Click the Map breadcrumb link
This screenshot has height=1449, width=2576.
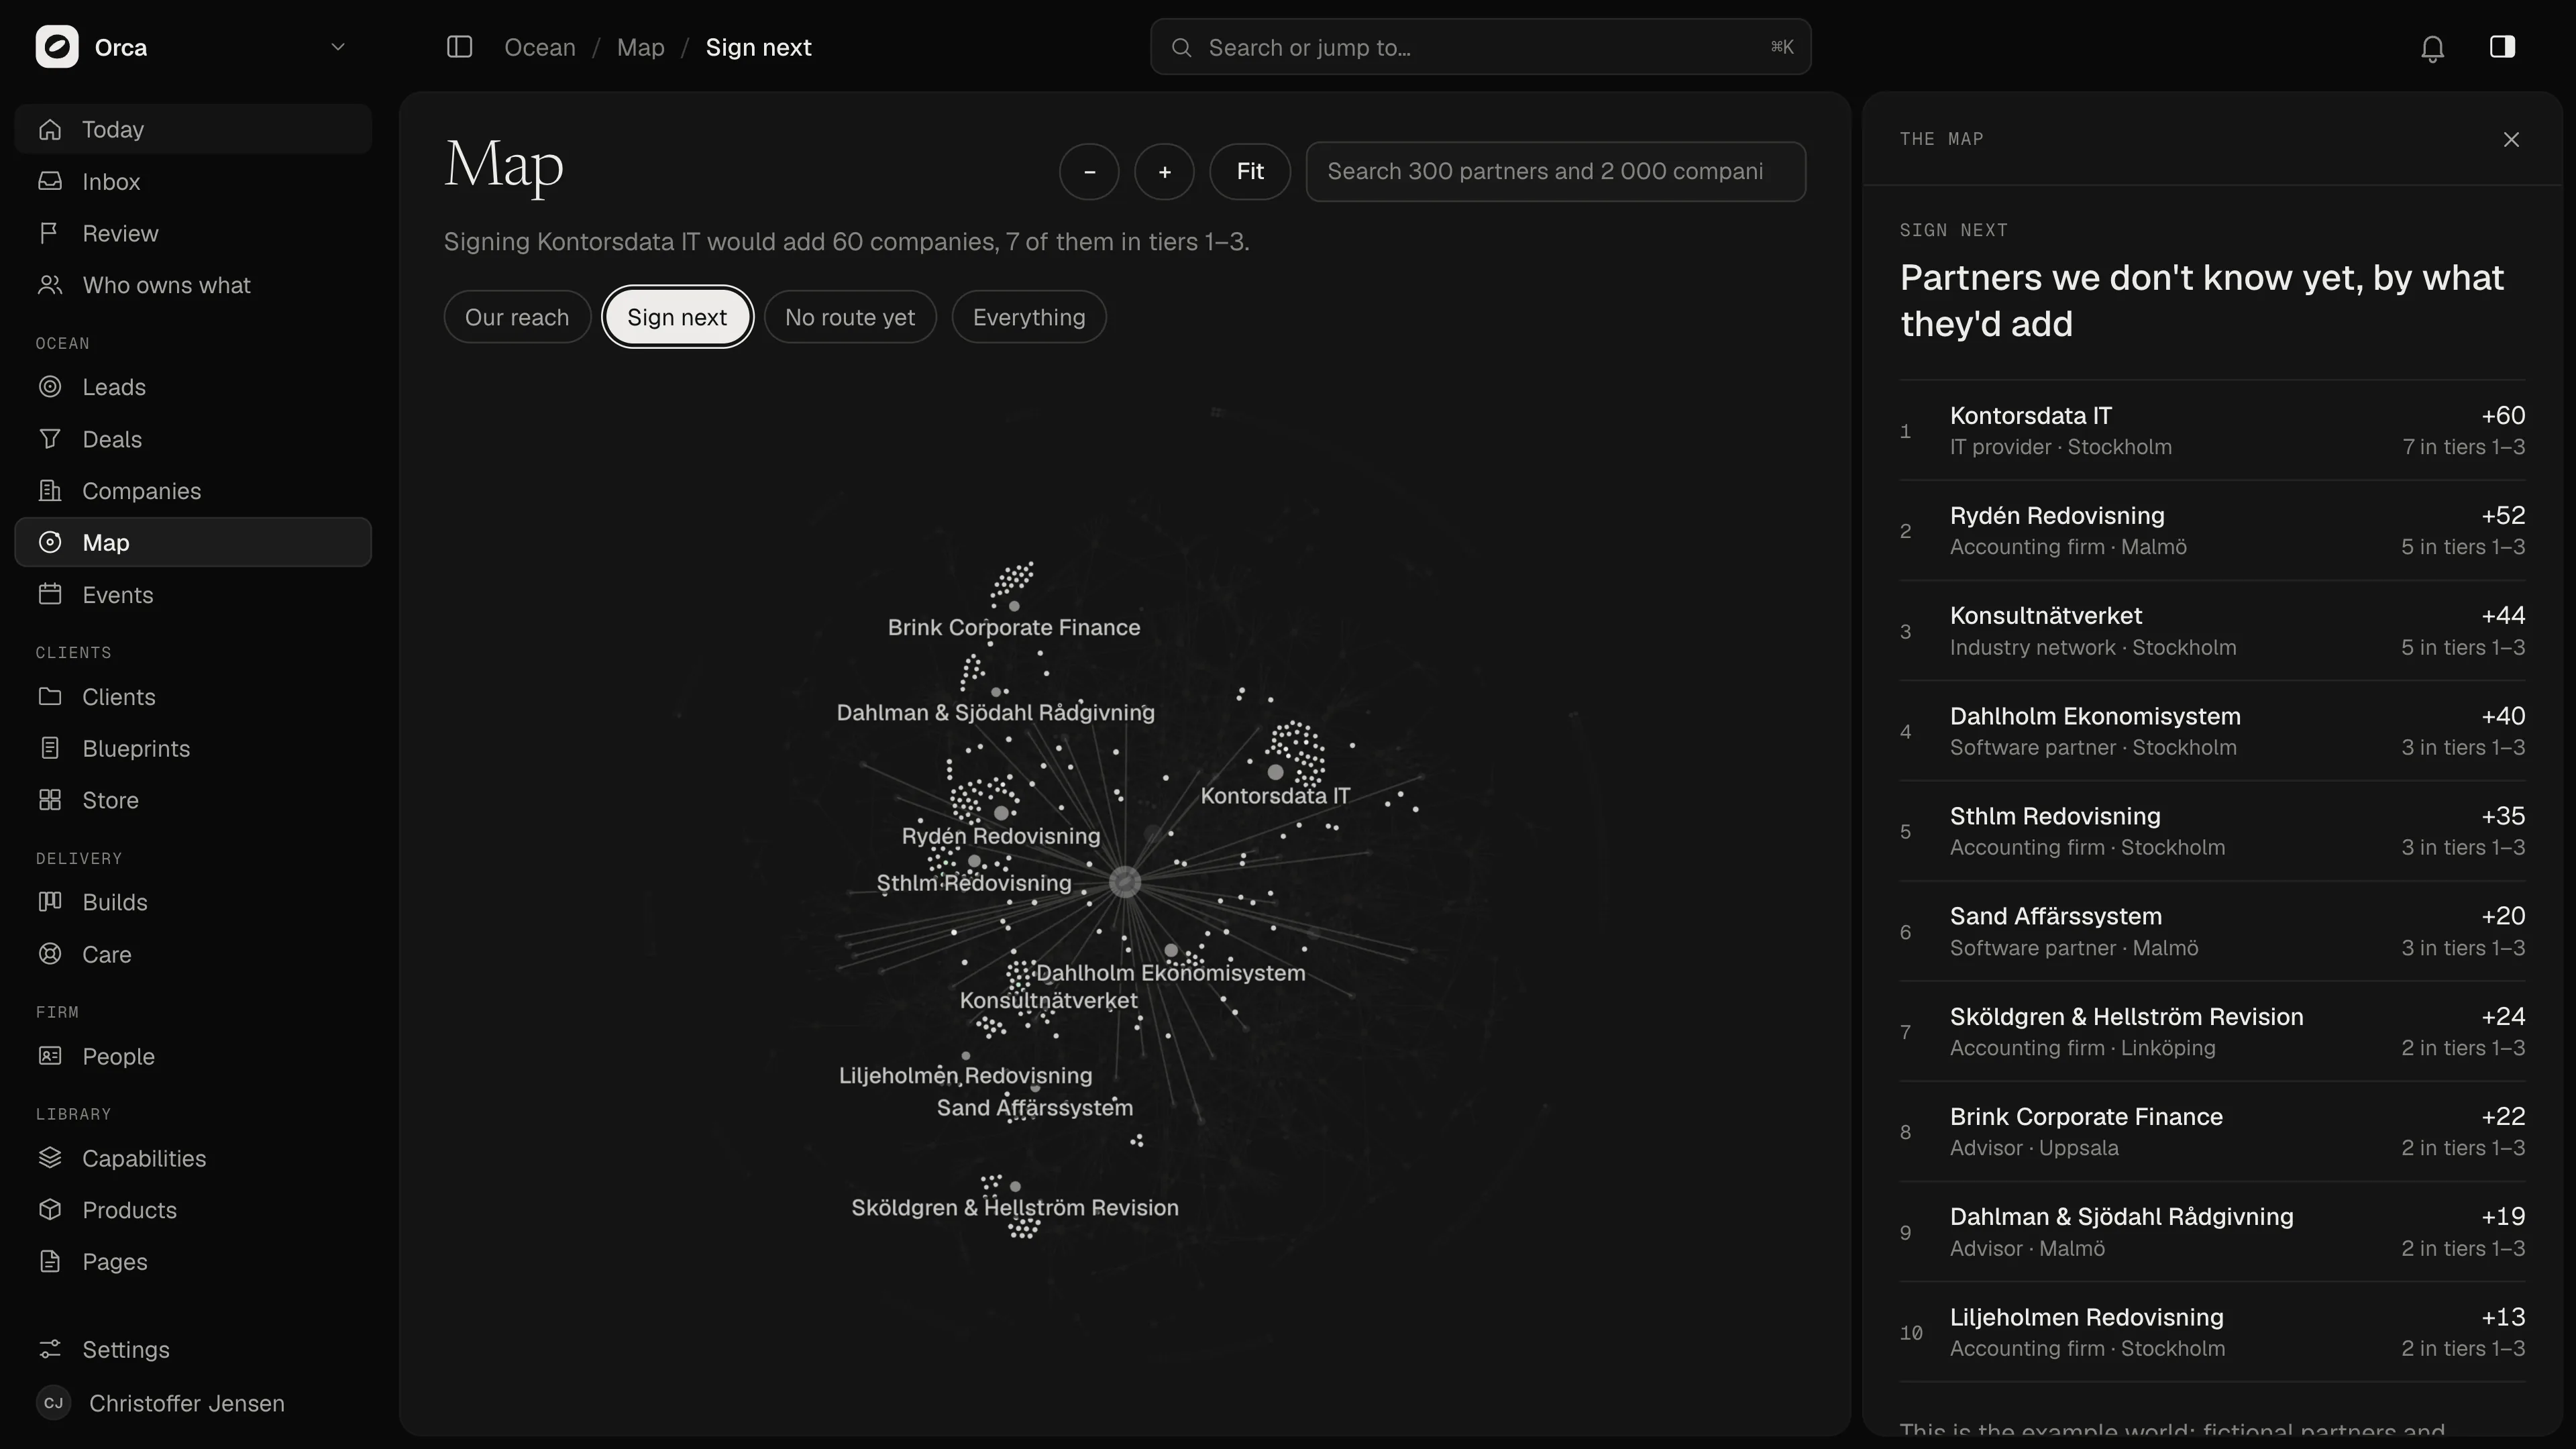[x=641, y=47]
